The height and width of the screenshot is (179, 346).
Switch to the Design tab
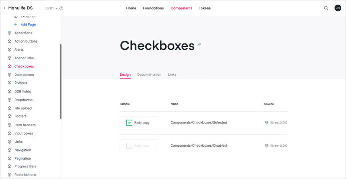point(125,75)
